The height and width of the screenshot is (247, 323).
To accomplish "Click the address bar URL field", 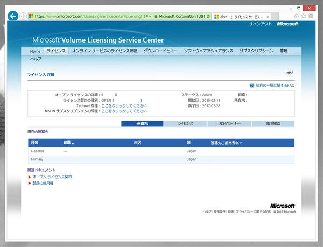I will 89,16.
